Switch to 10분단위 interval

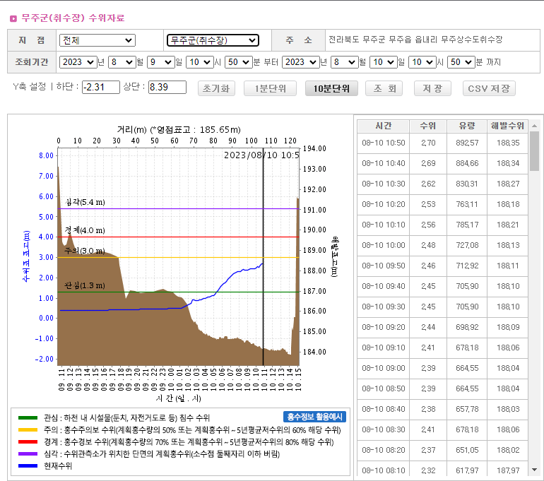pyautogui.click(x=331, y=88)
